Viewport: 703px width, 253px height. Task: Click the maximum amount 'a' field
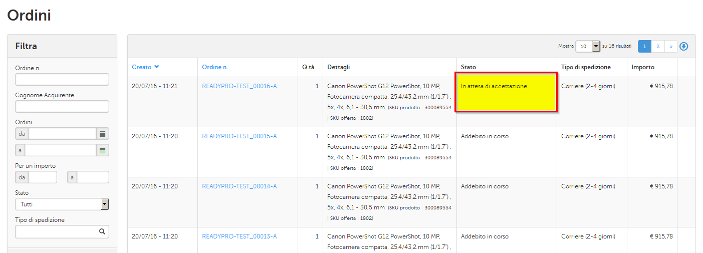(93, 177)
